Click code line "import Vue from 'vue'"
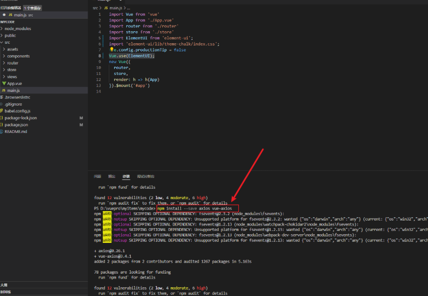428x296 pixels. click(134, 14)
